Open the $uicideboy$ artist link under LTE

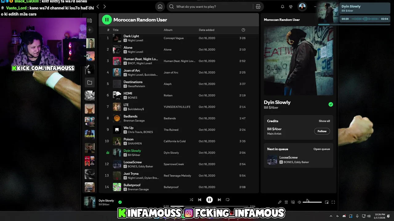click(x=136, y=109)
